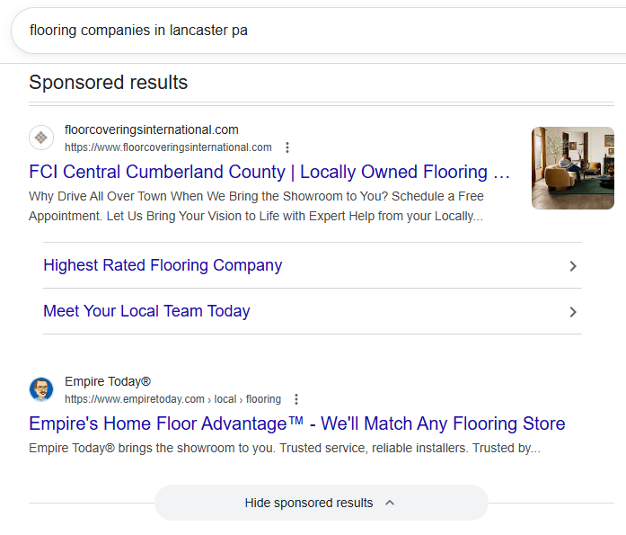This screenshot has height=535, width=626.
Task: Click the https://www.floorcoveringsinternational.com URL text
Action: point(168,147)
